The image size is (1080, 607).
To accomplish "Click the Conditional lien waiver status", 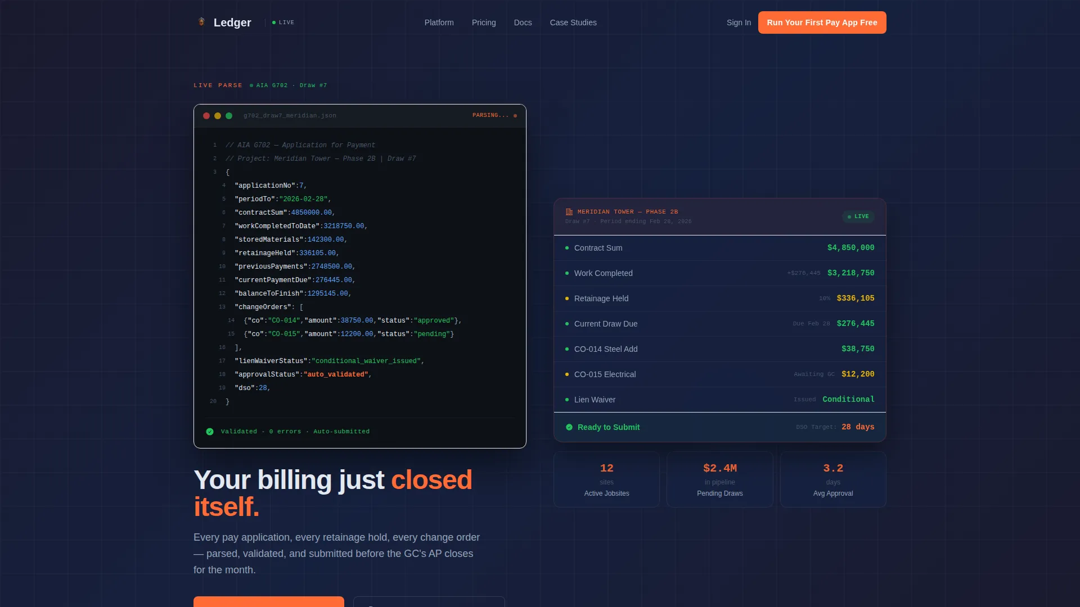I will tap(848, 400).
